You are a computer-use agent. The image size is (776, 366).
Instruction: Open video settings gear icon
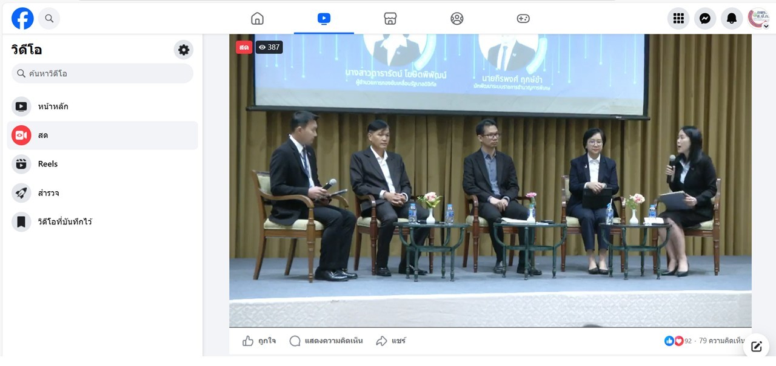(x=184, y=50)
